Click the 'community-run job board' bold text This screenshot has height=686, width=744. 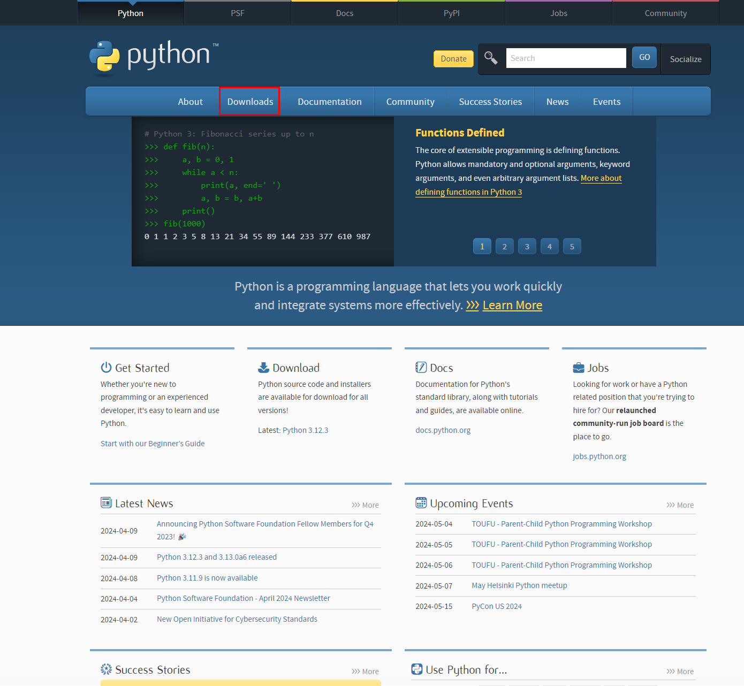tap(618, 423)
